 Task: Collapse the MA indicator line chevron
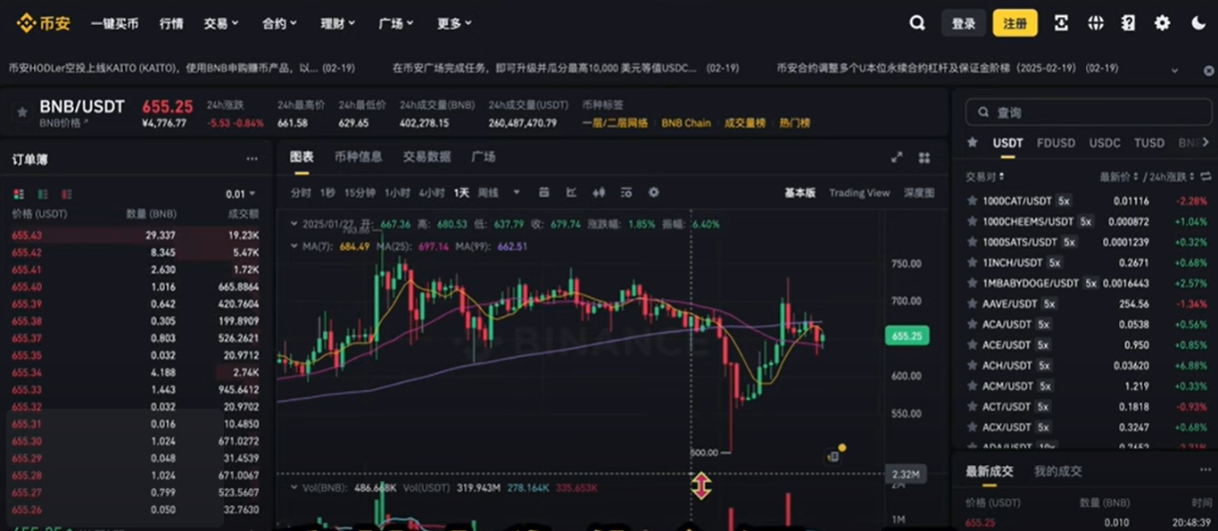pos(295,246)
